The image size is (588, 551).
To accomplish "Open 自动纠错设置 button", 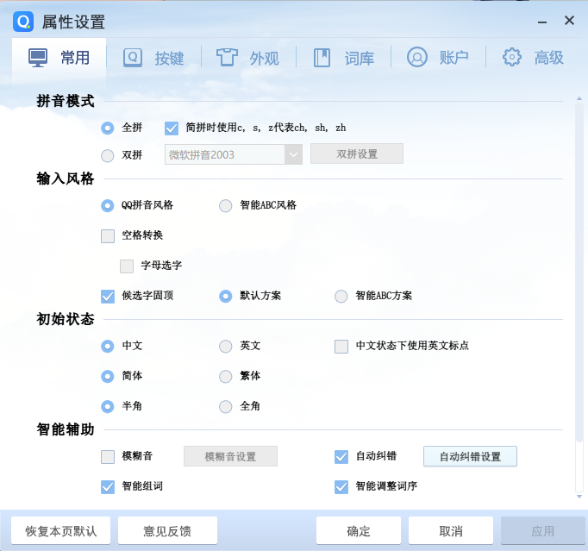I will point(470,456).
